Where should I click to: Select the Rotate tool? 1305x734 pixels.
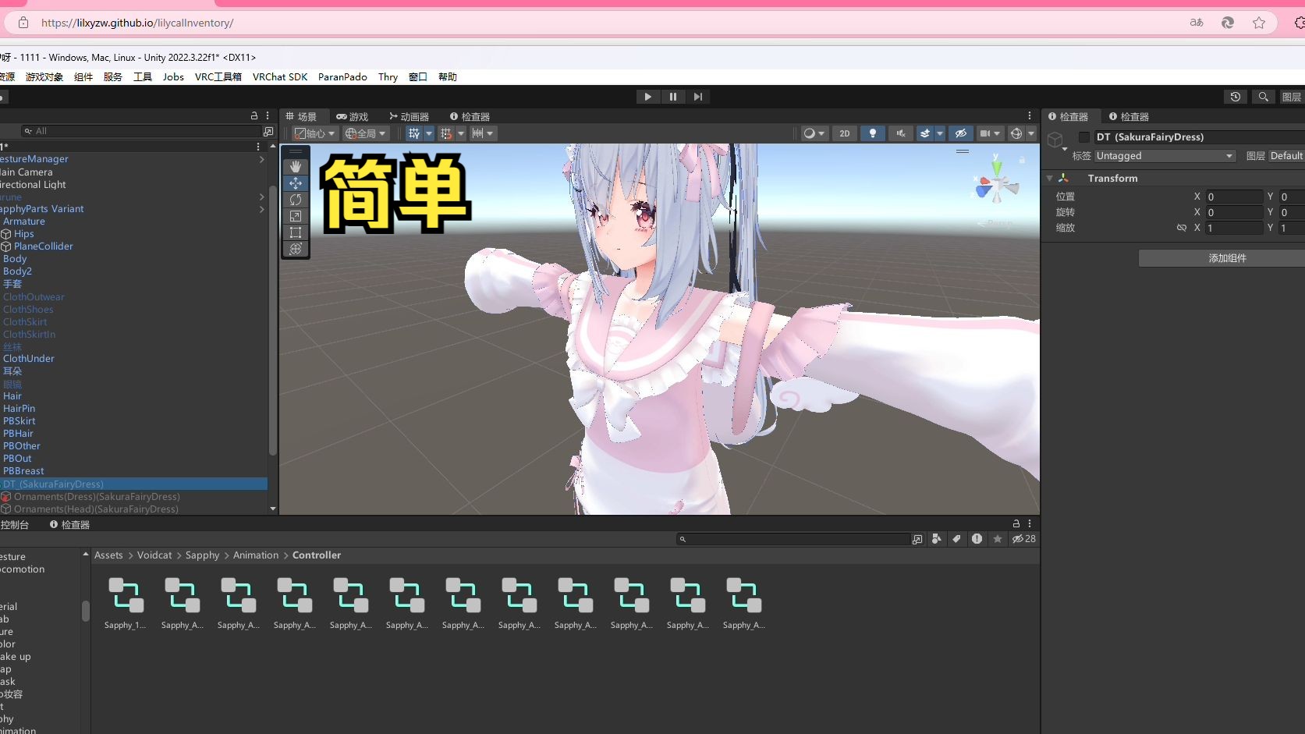pyautogui.click(x=296, y=200)
